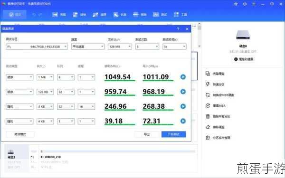
Task: Open the Test tool in the toolbar
Action: click(160, 15)
